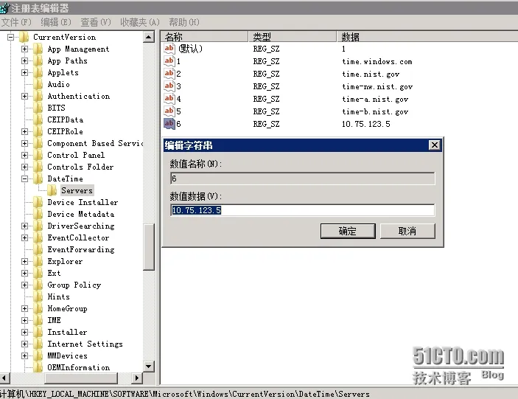Collapse the DateTime tree node
Viewport: 518px width, 399px height.
(x=24, y=178)
